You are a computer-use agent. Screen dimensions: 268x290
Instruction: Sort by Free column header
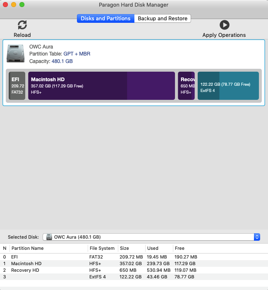tap(220, 248)
